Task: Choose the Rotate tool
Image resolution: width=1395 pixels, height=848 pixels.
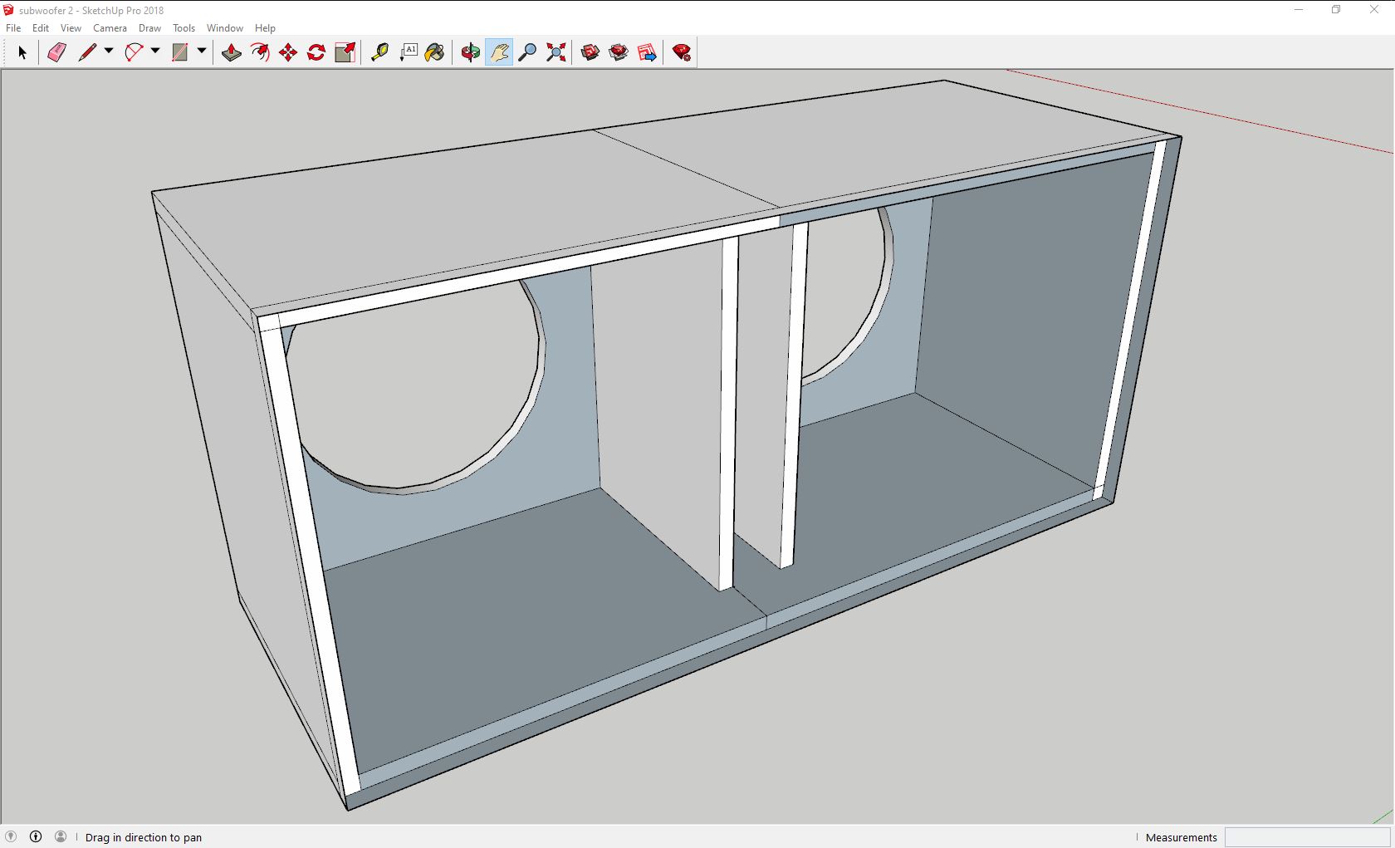Action: click(x=316, y=52)
